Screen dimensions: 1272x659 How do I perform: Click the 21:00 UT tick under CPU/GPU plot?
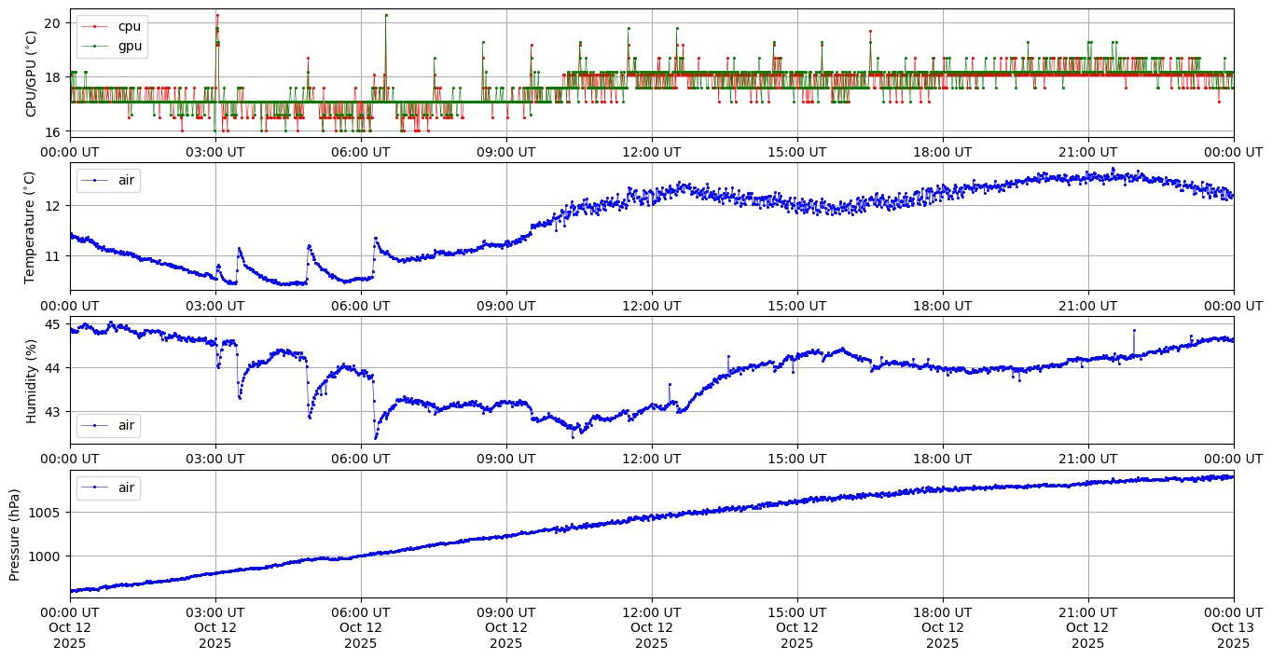click(x=1087, y=152)
